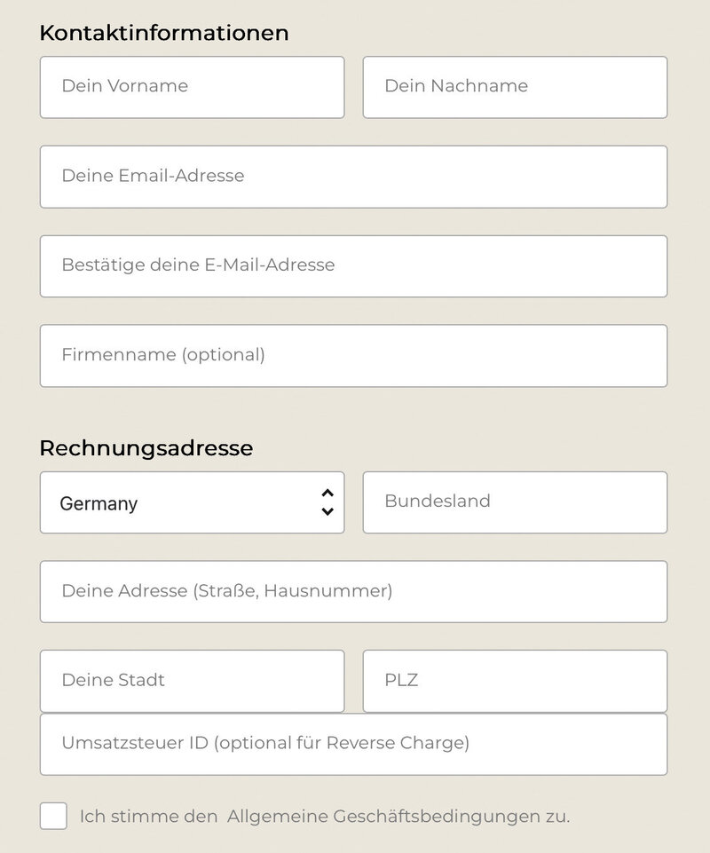Focus the Dein Vorname field
Screen dimensions: 710x853
(x=192, y=87)
